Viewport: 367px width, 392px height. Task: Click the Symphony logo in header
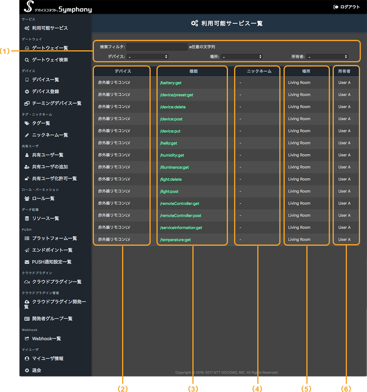click(58, 7)
